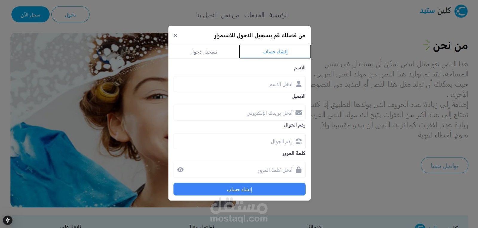Click the تواصل معنا outlined button
Viewport: 478px width, 228px height.
[445, 165]
